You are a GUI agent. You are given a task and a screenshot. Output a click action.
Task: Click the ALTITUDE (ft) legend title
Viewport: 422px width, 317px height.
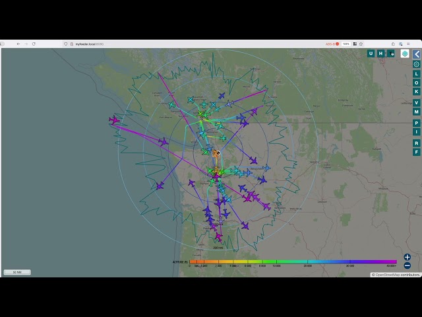(x=180, y=262)
